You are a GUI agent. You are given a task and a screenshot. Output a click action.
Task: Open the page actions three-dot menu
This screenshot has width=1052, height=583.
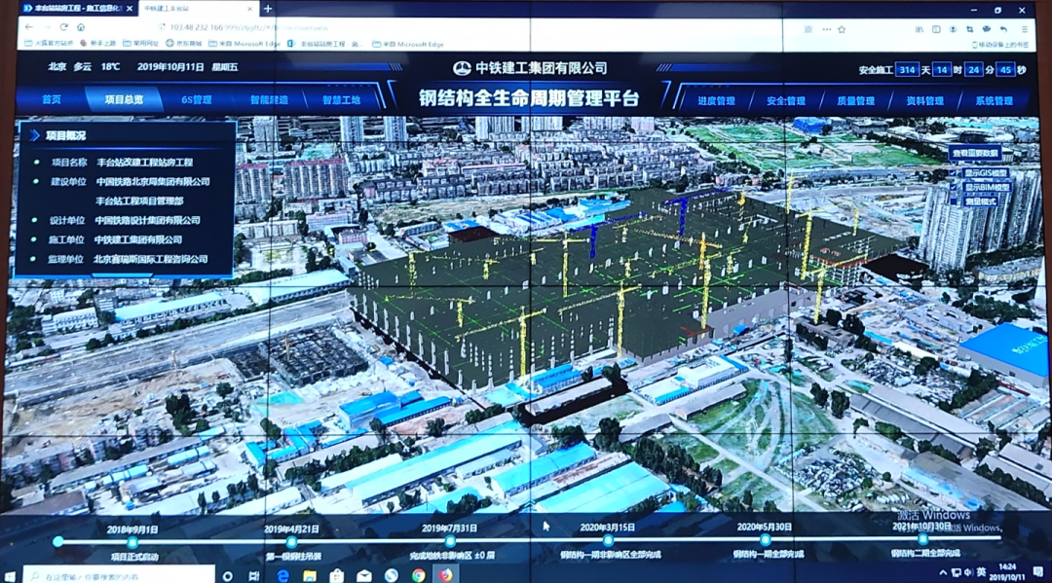point(827,29)
